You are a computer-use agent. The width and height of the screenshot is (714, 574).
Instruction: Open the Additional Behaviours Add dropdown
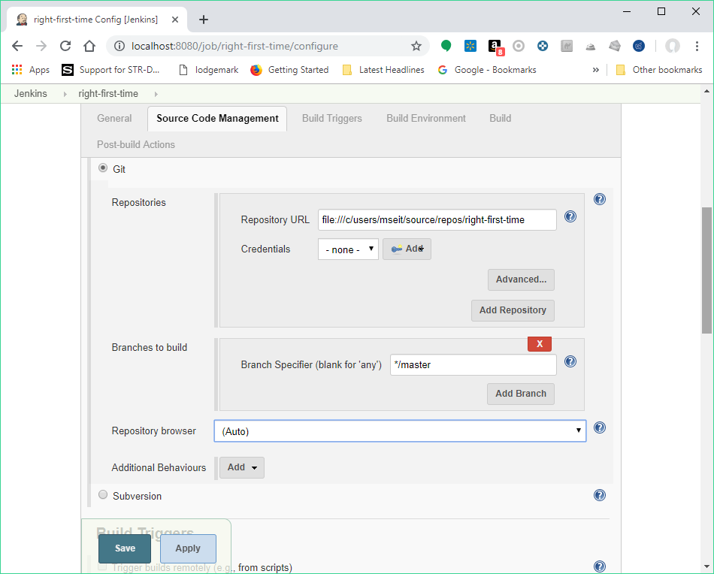[x=242, y=467]
